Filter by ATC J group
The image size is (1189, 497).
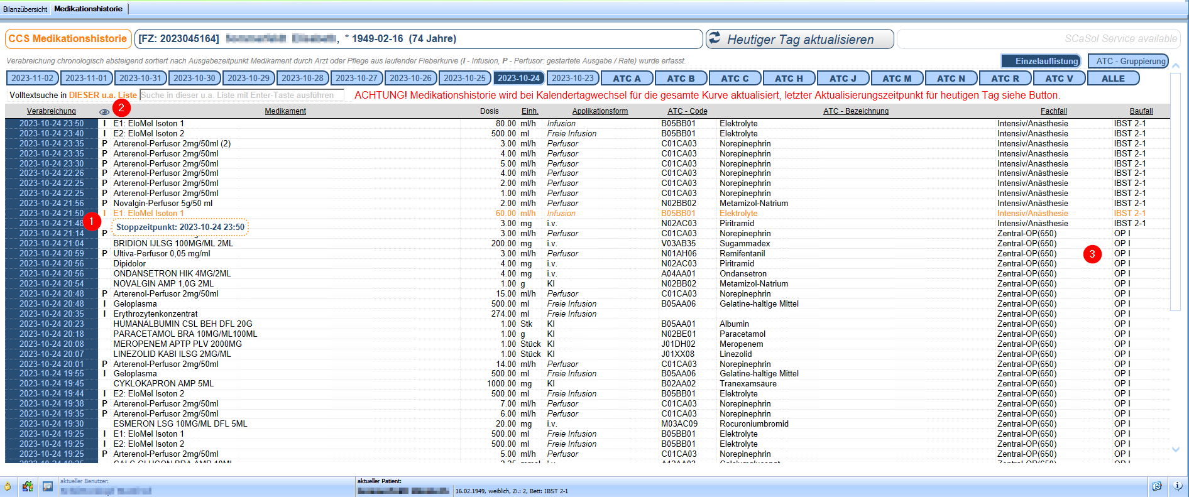(843, 79)
